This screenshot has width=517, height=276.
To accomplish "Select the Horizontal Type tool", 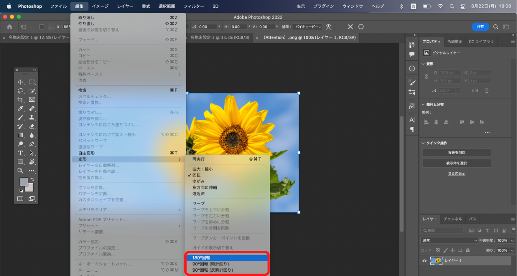I will click(21, 153).
